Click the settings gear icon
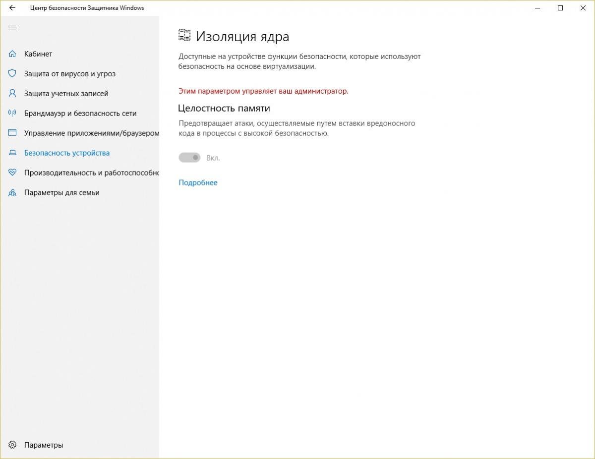The height and width of the screenshot is (459, 595). tap(12, 445)
